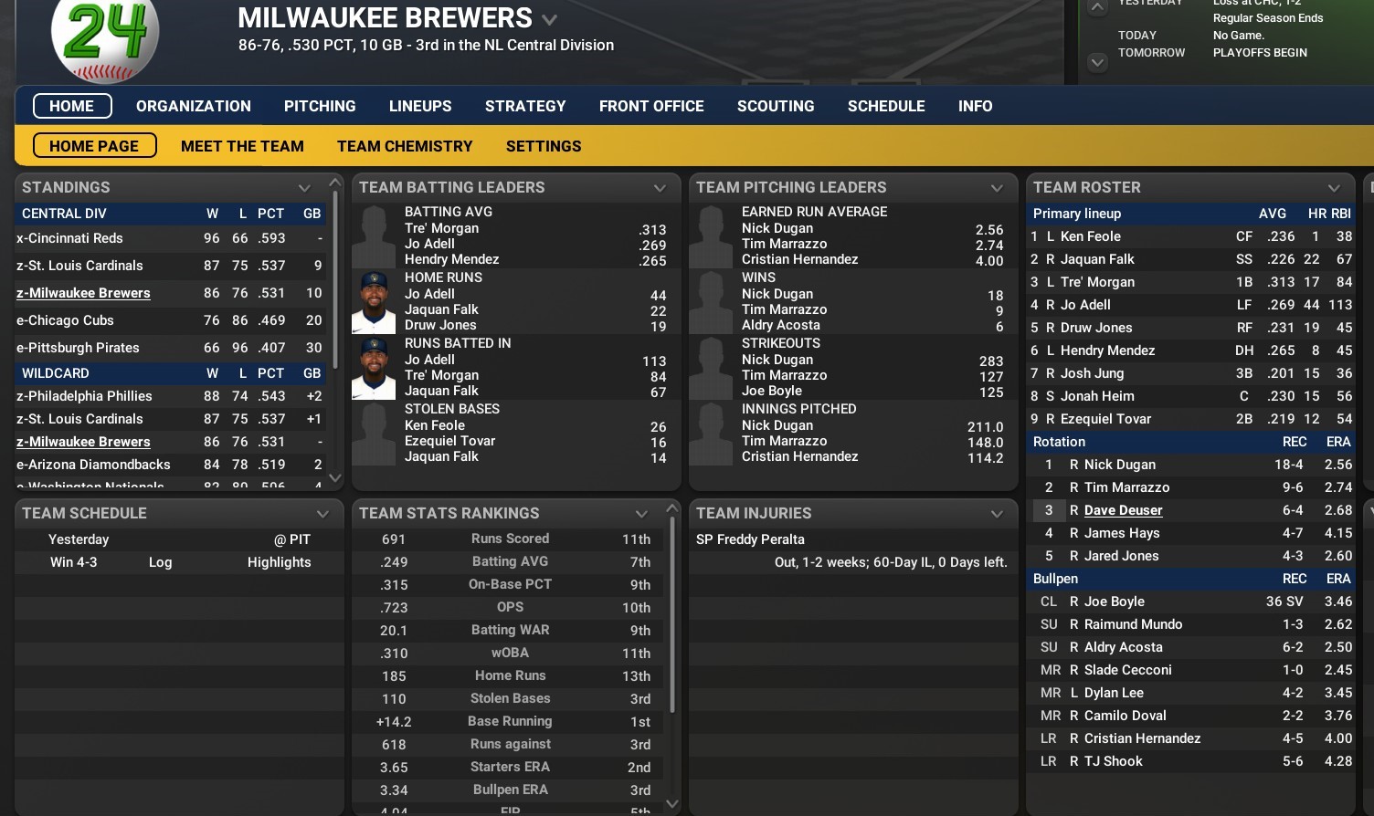Open the Meet The Team tab

[242, 146]
